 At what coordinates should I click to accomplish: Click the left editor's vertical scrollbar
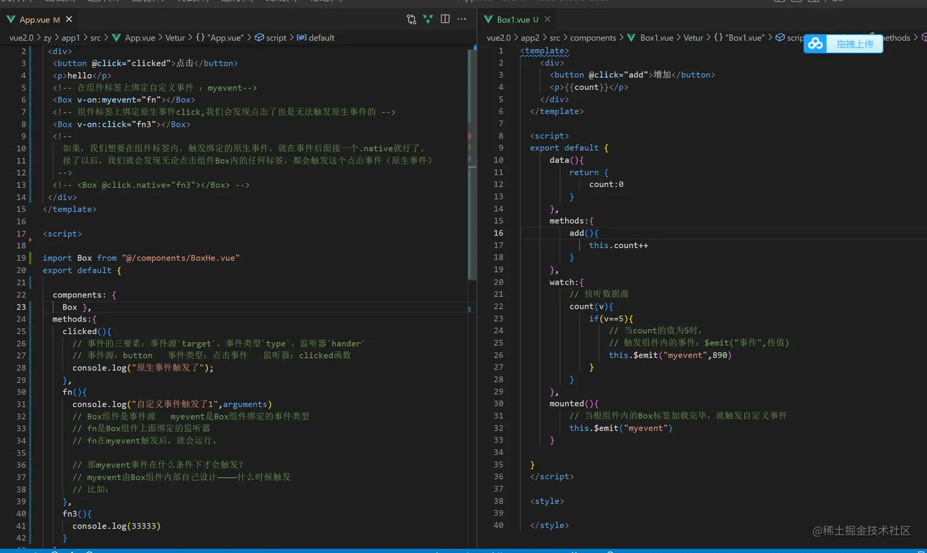click(471, 165)
